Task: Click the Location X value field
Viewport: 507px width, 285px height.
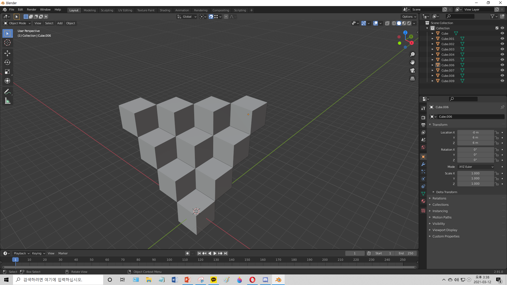Action: click(x=475, y=132)
